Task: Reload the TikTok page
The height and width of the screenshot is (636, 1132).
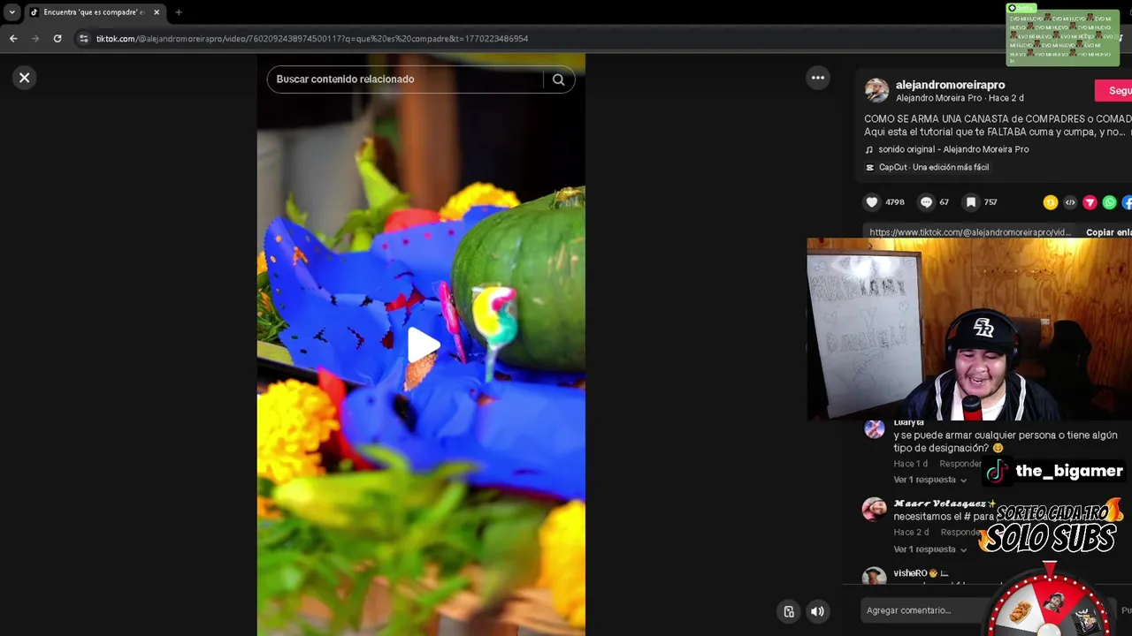Action: [57, 39]
